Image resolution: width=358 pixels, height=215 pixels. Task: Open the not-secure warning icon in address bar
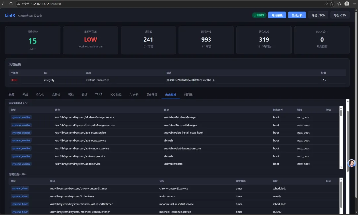click(19, 4)
